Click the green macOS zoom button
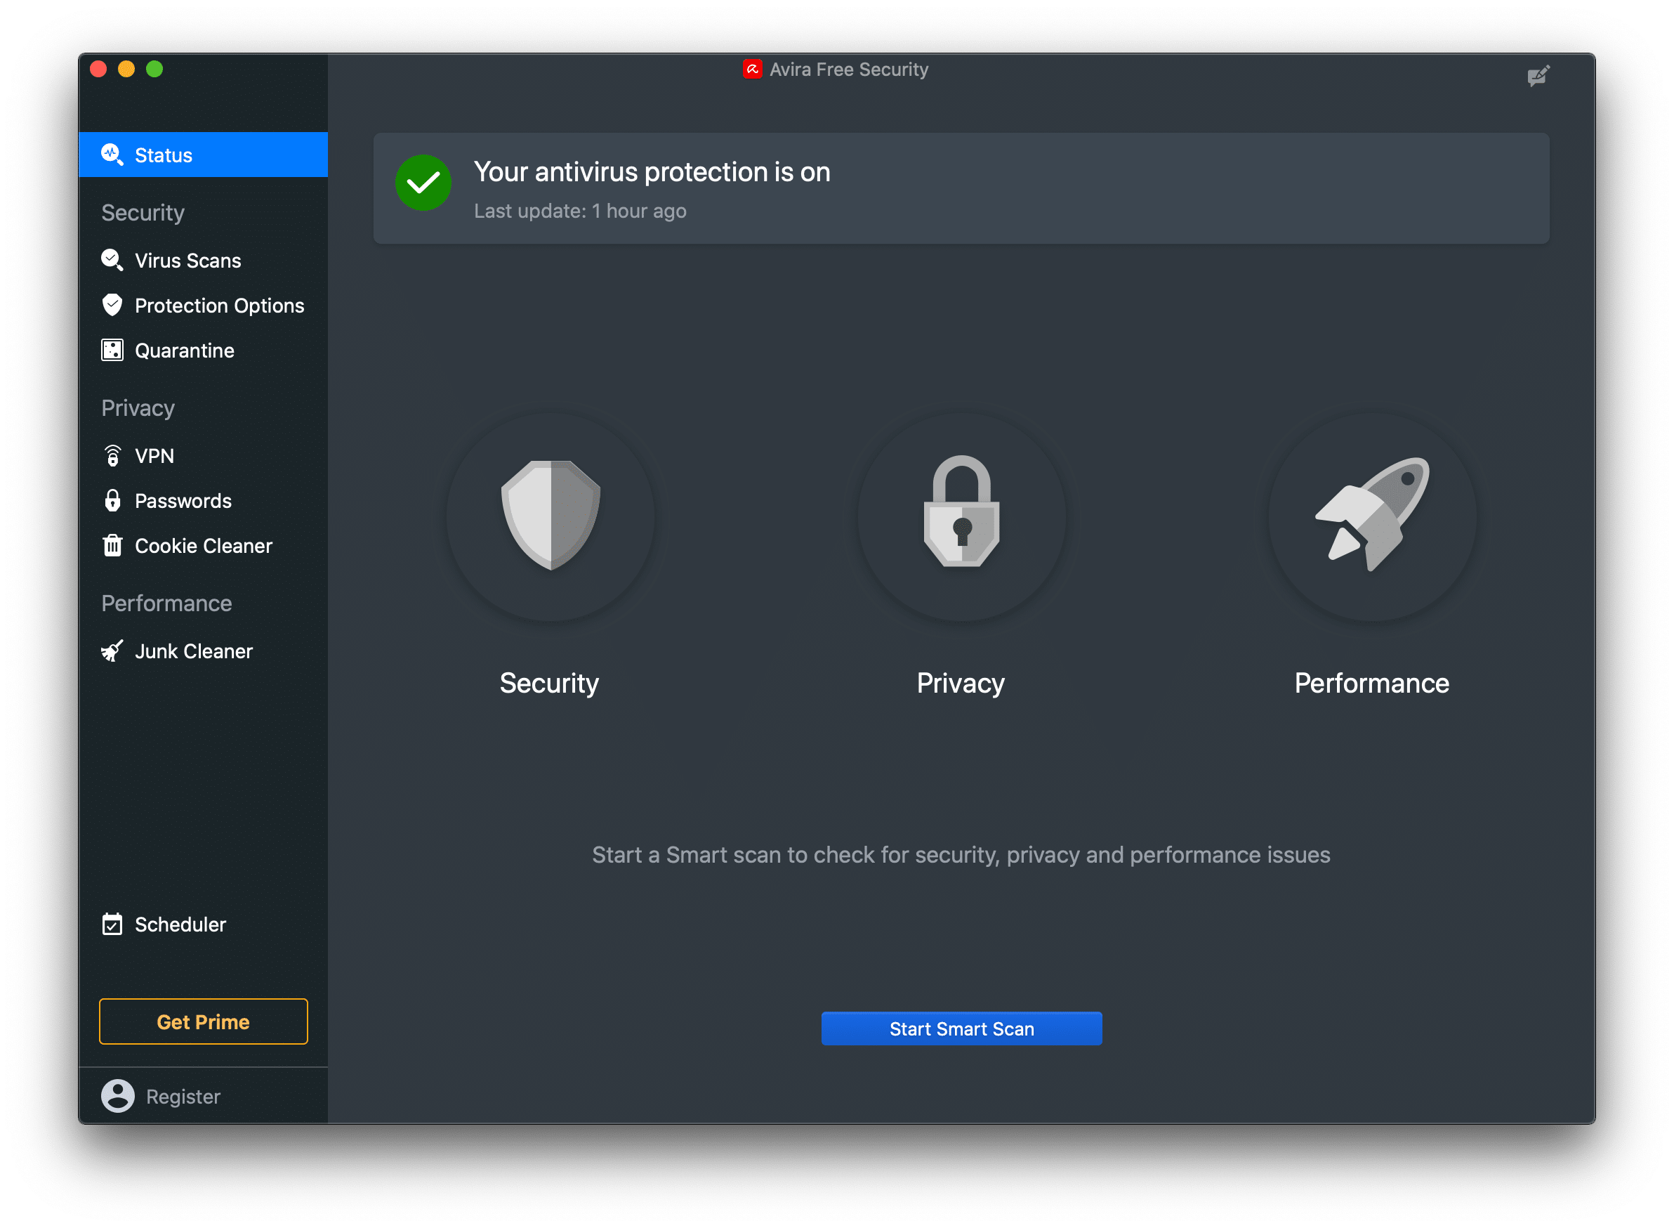1674x1228 pixels. tap(154, 69)
